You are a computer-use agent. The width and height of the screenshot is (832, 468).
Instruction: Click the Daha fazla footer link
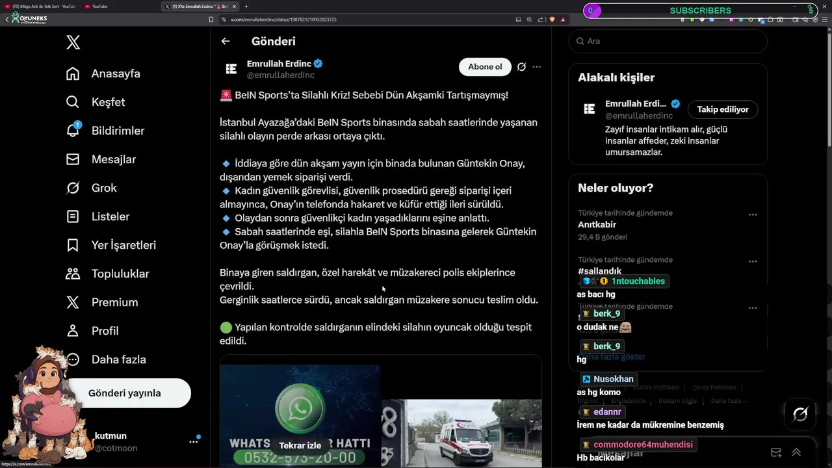tap(729, 401)
